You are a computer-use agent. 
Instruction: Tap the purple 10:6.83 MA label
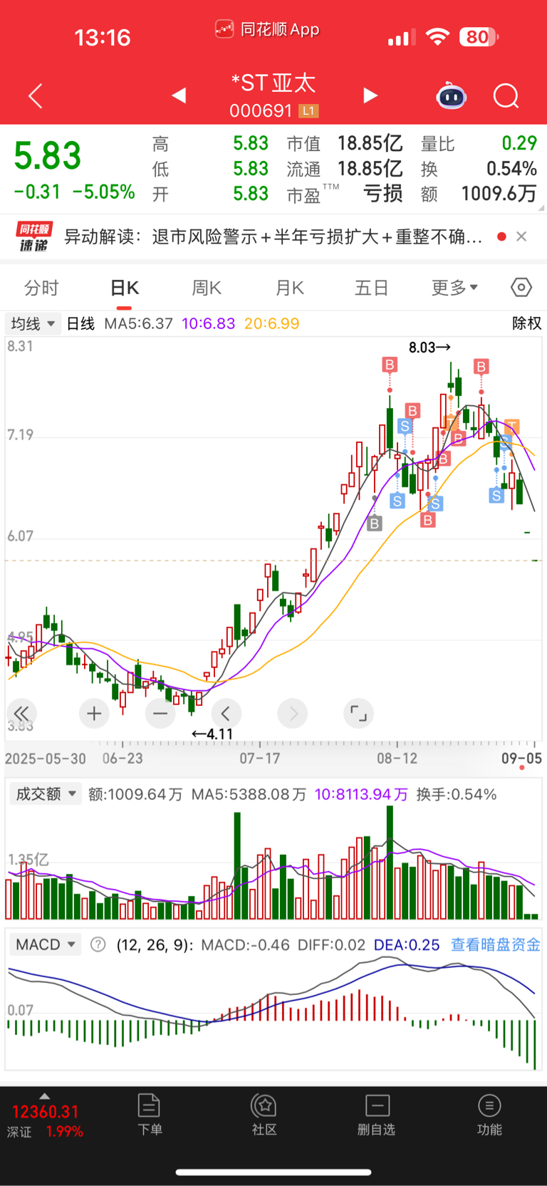(208, 323)
